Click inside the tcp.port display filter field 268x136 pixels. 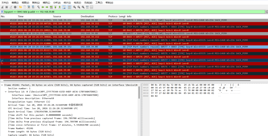(x=134, y=12)
